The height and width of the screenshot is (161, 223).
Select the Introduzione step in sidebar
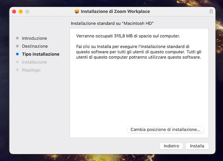tap(34, 38)
